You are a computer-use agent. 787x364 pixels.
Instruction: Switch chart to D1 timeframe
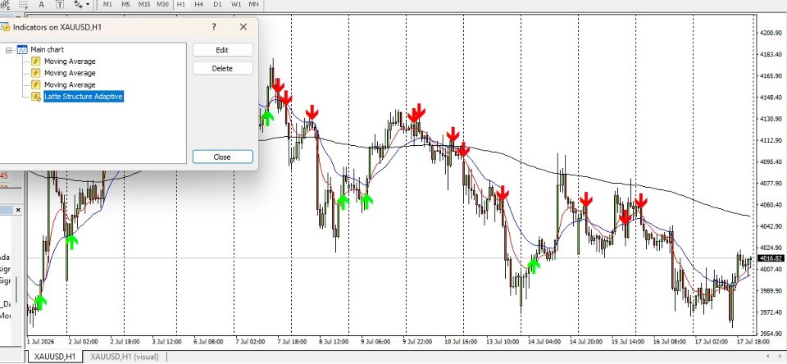(x=217, y=4)
